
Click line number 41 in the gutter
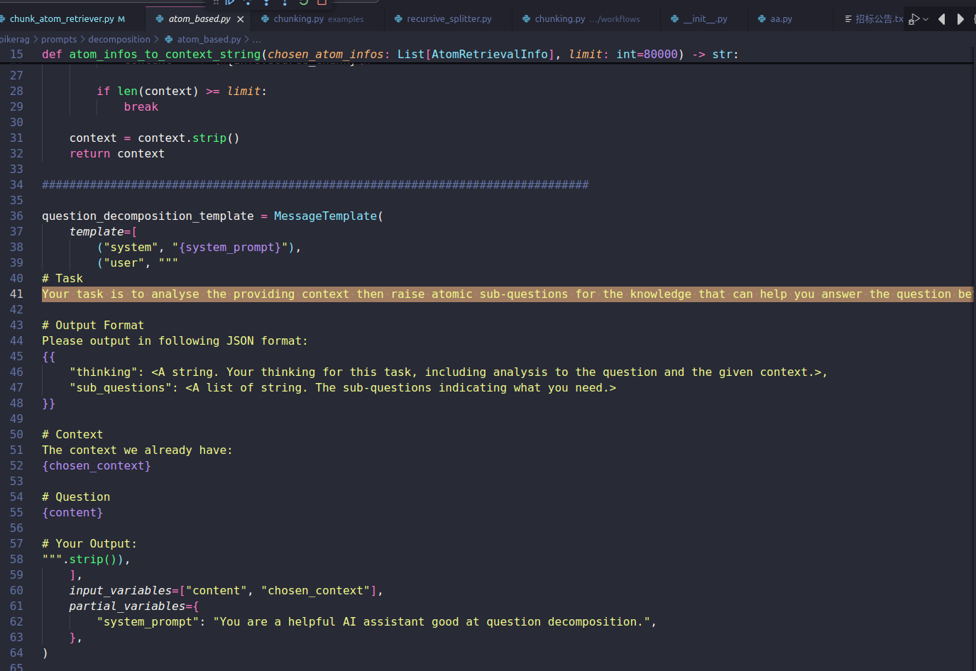tap(16, 294)
